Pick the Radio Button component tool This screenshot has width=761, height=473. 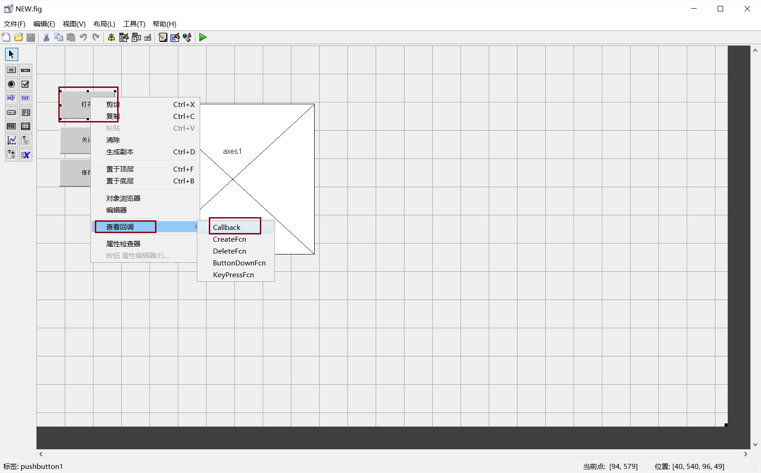click(x=11, y=84)
